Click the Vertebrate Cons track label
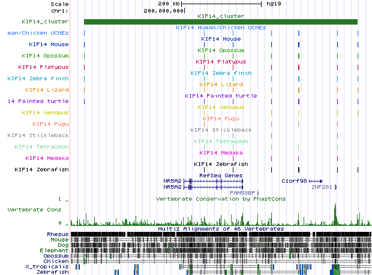Image resolution: width=372 pixels, height=275 pixels. pos(34,210)
